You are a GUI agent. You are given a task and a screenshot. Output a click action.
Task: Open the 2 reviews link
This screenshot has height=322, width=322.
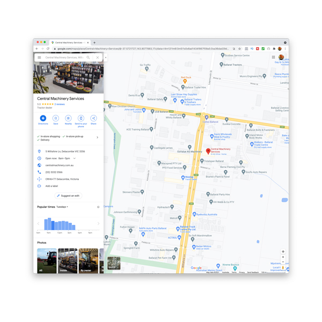[x=60, y=104]
